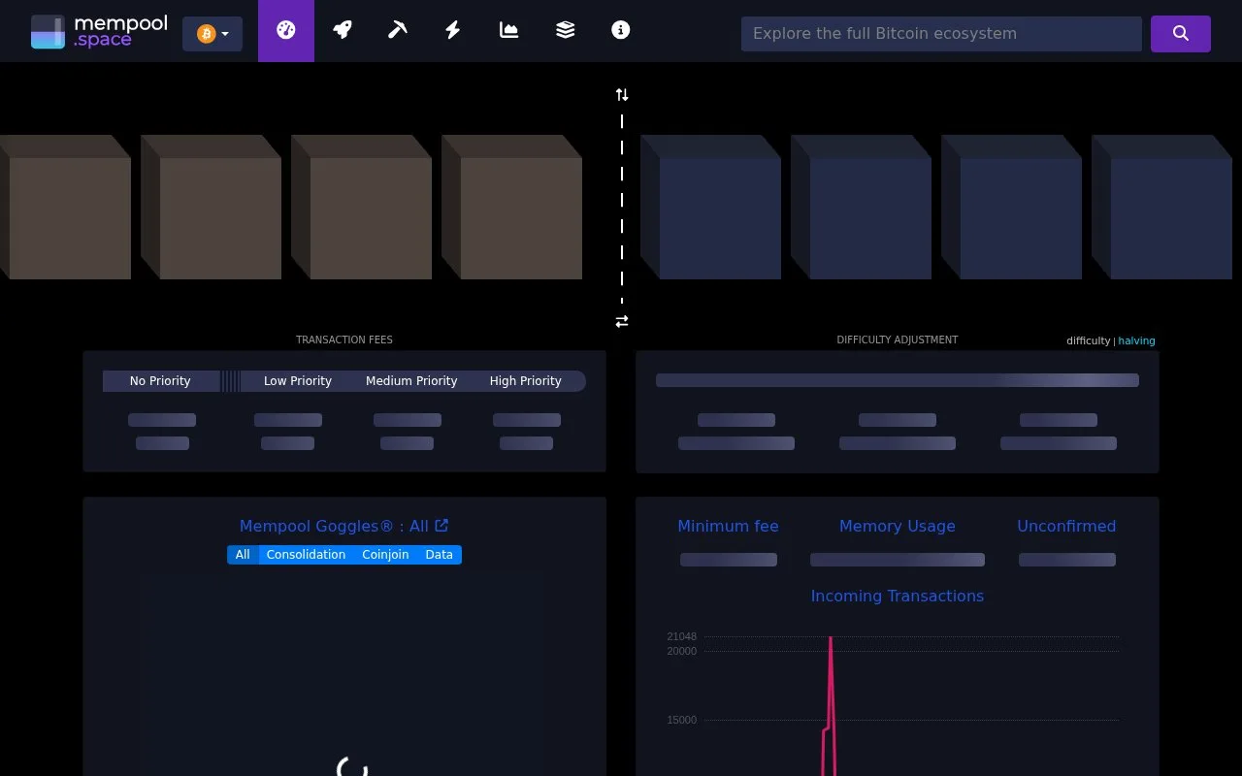Click the 'DIFFICULTY ADJUSTMENT' section title
This screenshot has height=776, width=1242.
click(898, 339)
